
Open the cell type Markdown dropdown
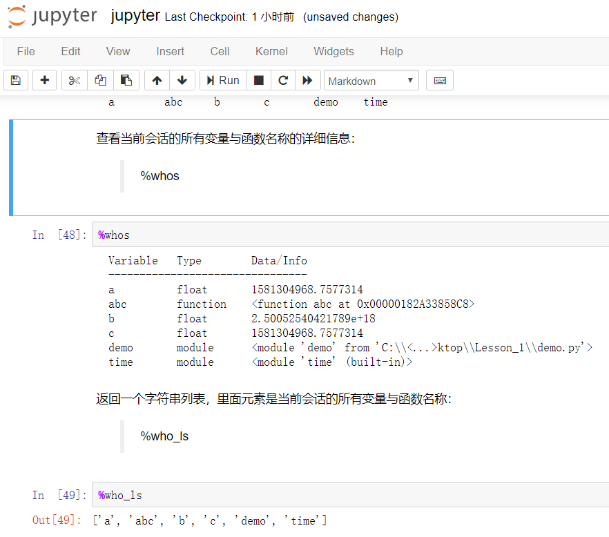(x=371, y=81)
